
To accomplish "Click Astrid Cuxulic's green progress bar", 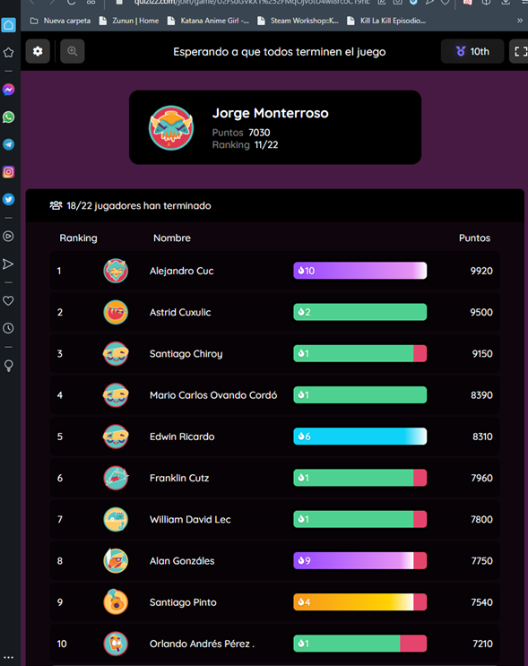I will [x=359, y=312].
